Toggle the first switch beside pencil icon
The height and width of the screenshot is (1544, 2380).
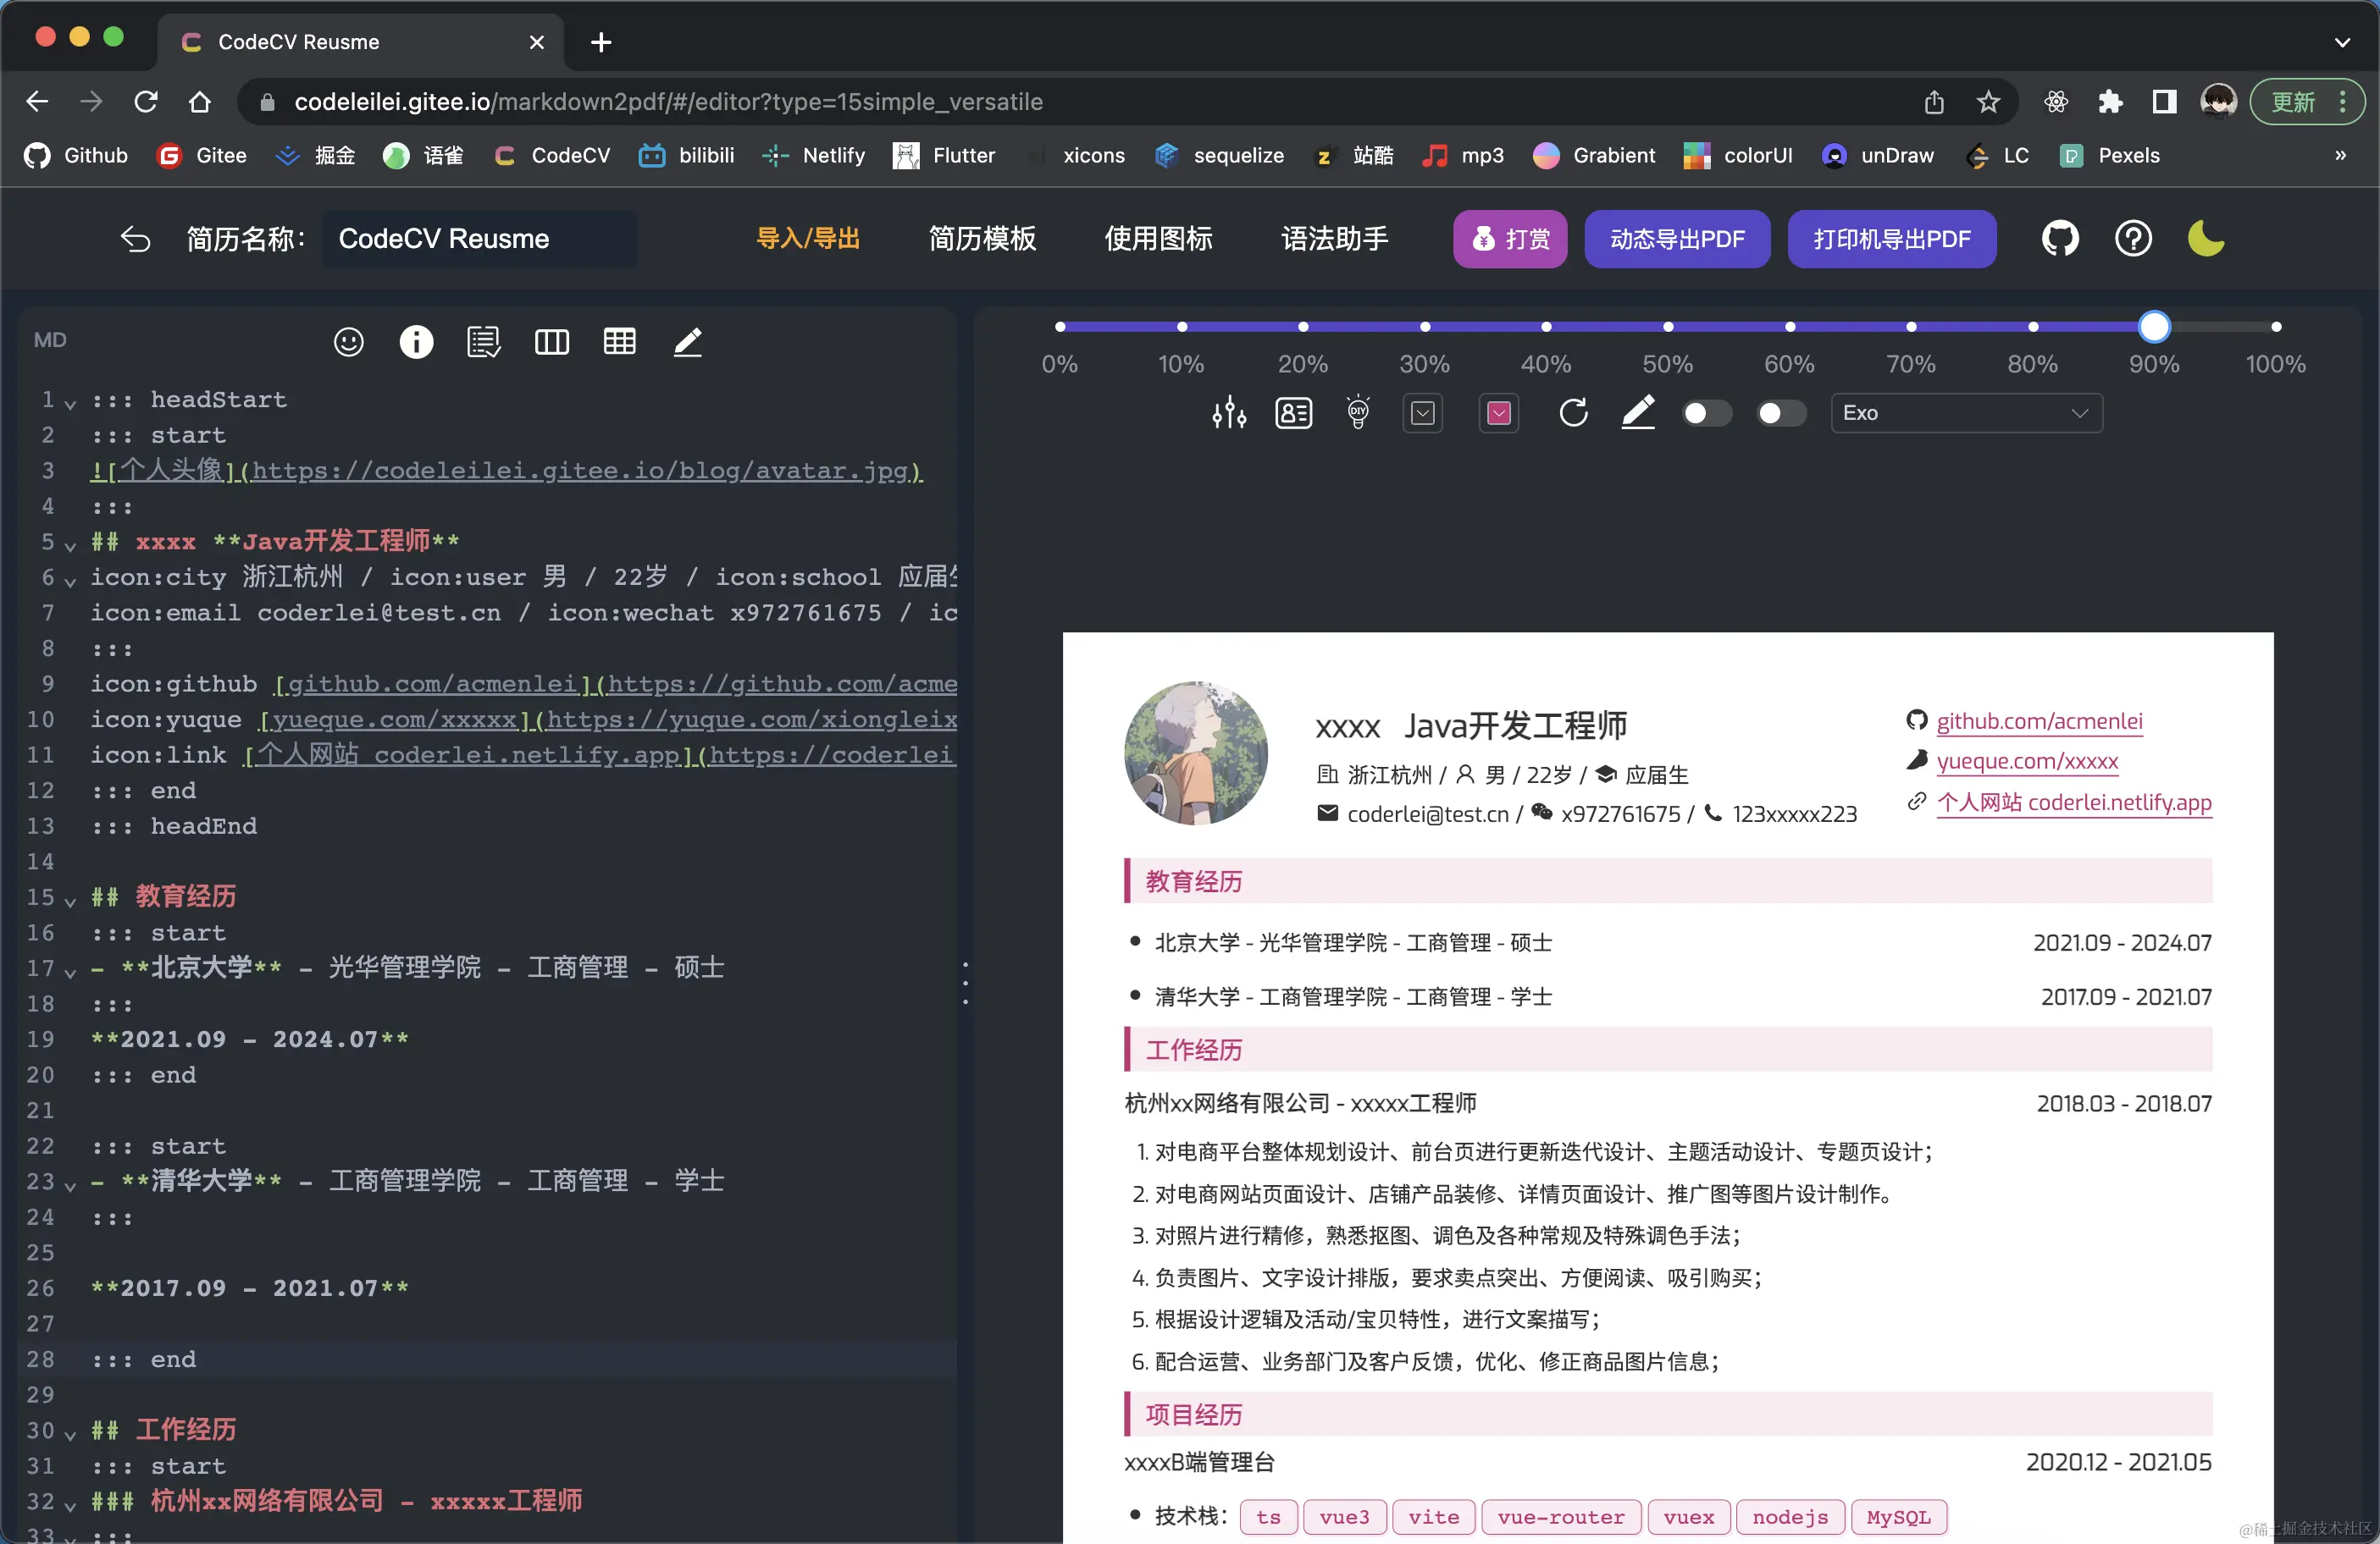click(1706, 413)
